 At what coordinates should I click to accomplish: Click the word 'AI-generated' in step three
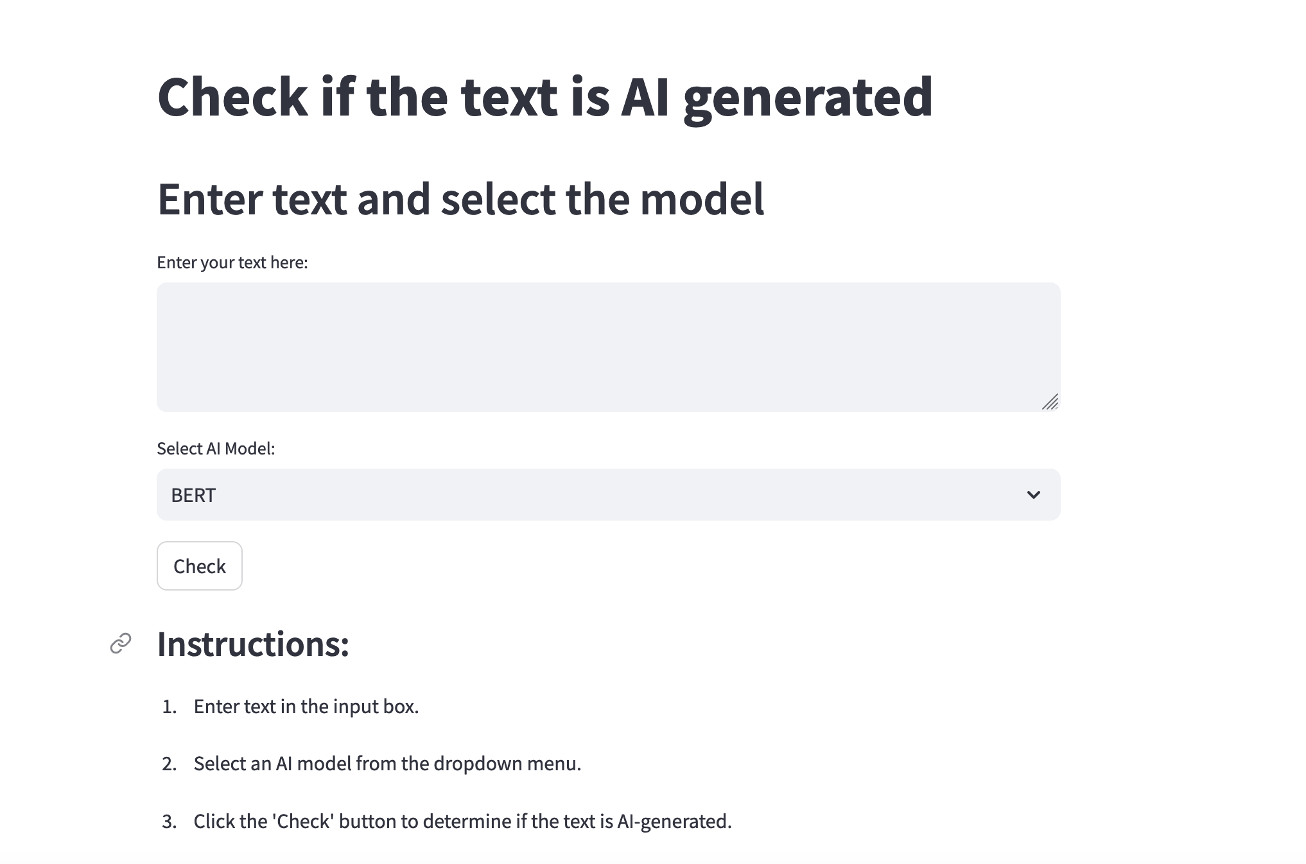point(674,822)
